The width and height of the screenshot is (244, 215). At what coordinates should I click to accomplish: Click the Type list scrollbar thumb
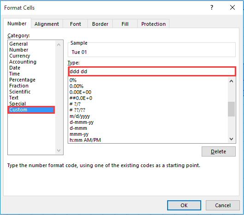[232, 109]
